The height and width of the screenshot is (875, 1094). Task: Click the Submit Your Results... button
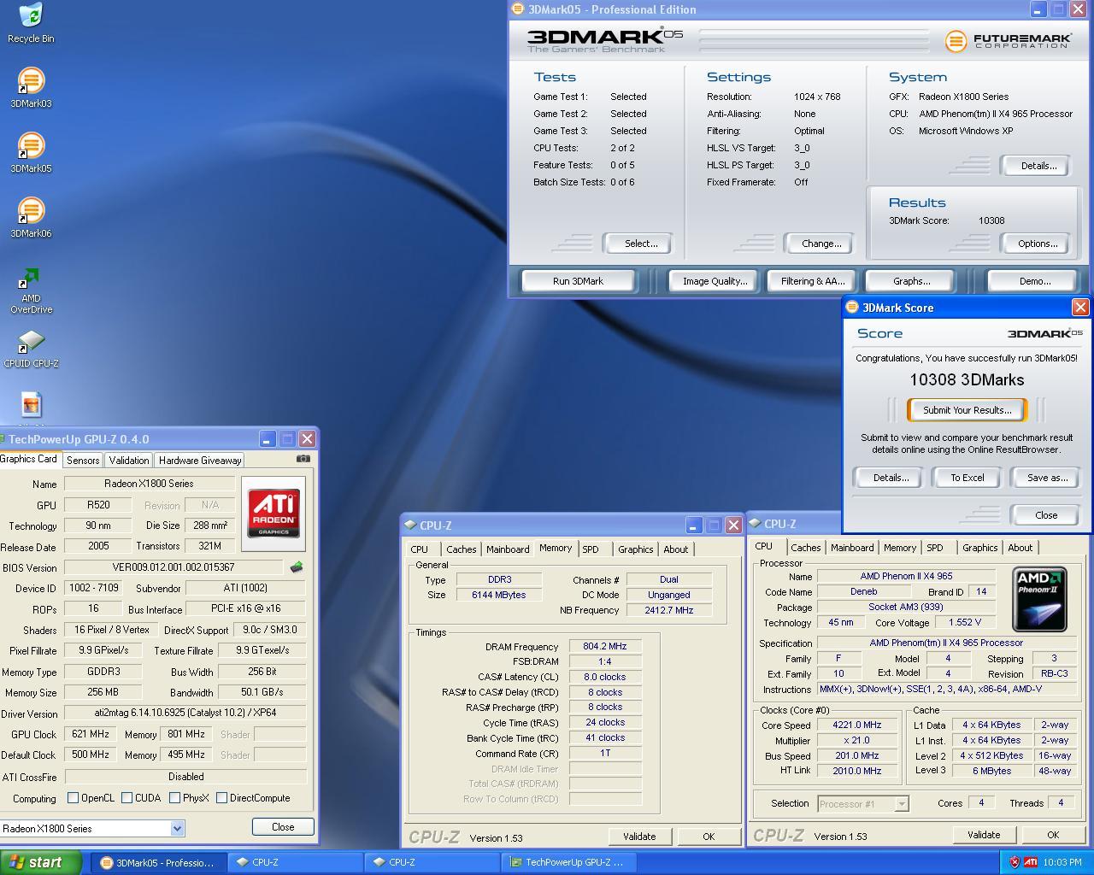967,410
